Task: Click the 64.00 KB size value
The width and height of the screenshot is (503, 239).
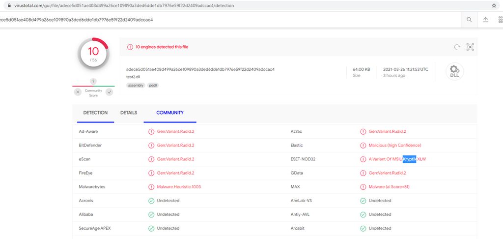Action: point(361,69)
